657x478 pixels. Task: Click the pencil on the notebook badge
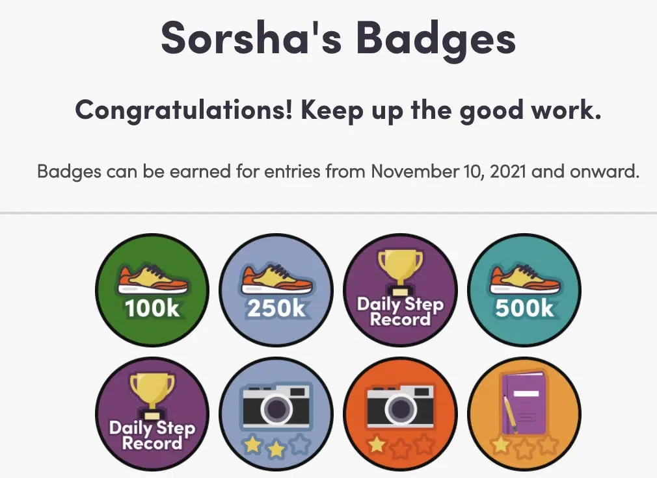(510, 414)
